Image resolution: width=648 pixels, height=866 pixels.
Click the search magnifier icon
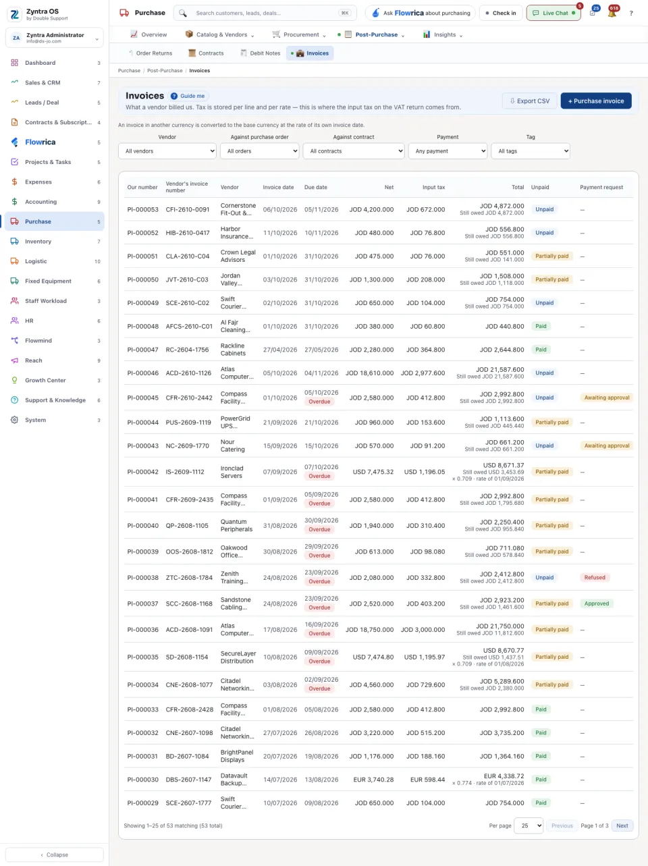pyautogui.click(x=184, y=13)
